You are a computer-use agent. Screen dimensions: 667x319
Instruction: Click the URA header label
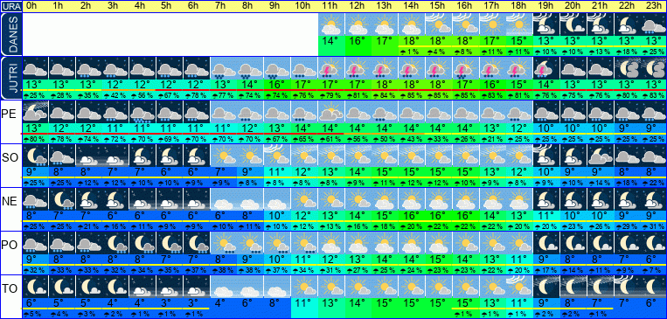pos(11,6)
